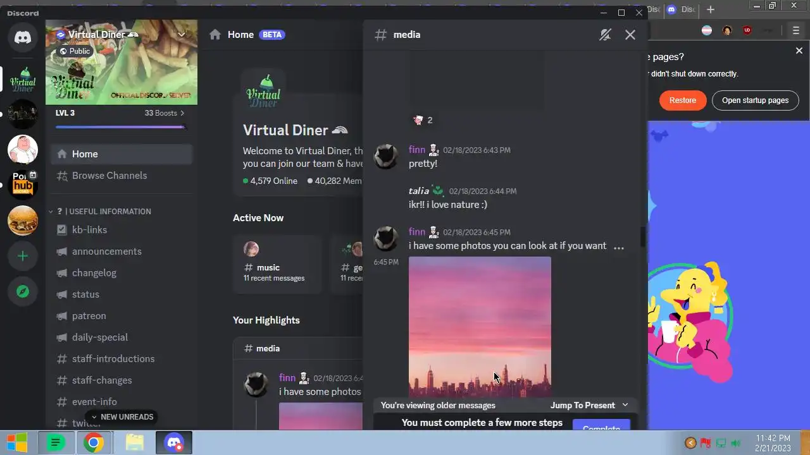The image size is (810, 455).
Task: Expand the 33 Boosts chevron
Action: pyautogui.click(x=182, y=113)
